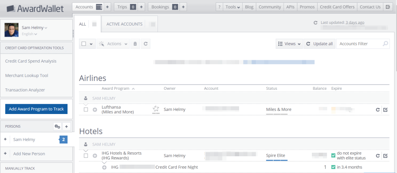Image resolution: width=397 pixels, height=173 pixels.
Task: Open the English language selector
Action: (x=30, y=34)
